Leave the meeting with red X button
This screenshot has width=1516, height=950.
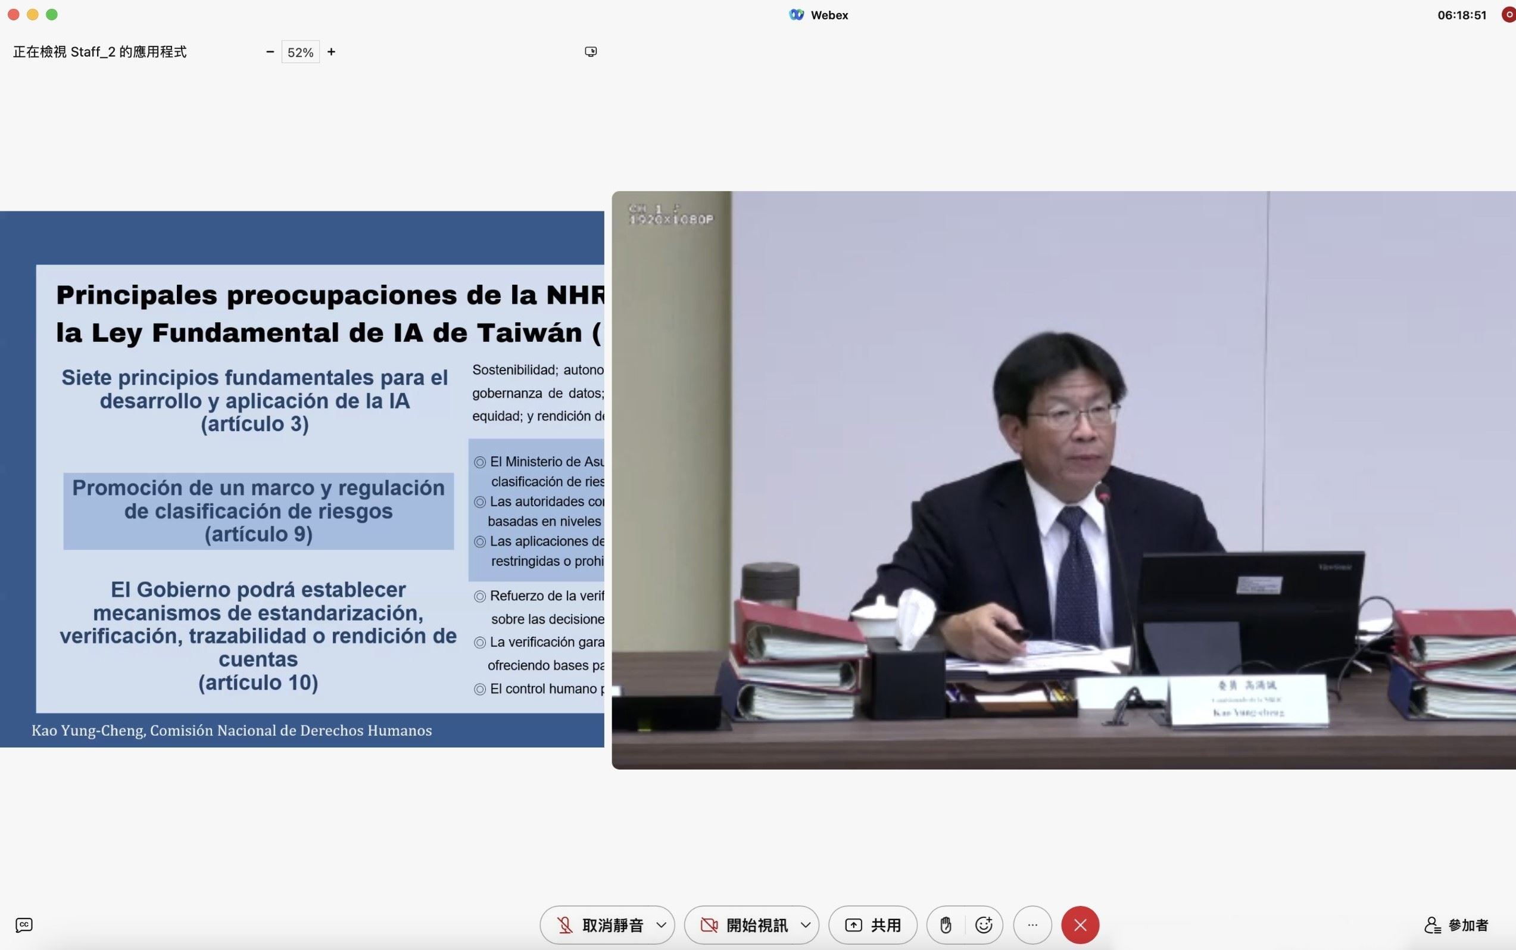point(1080,925)
